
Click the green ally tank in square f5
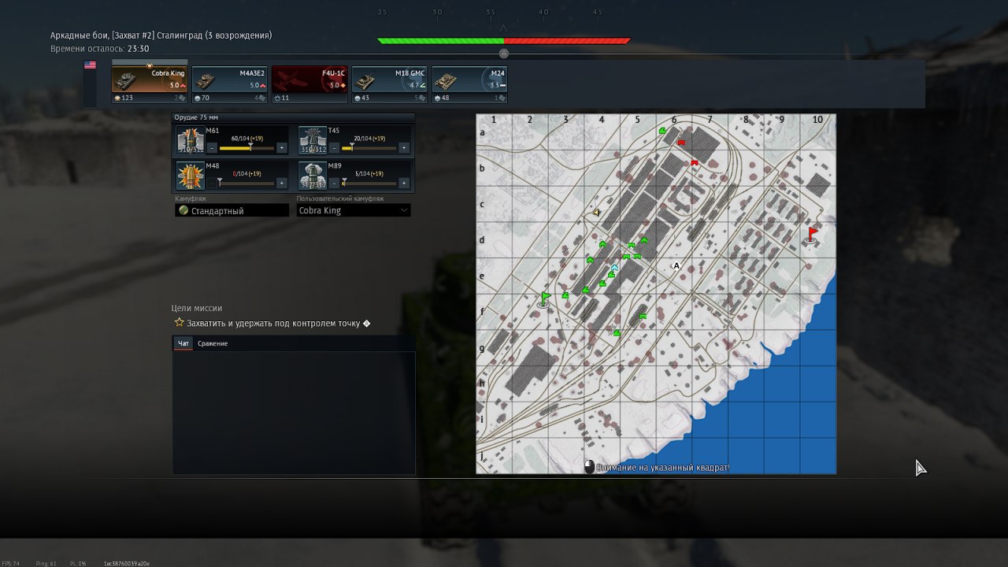tap(643, 316)
